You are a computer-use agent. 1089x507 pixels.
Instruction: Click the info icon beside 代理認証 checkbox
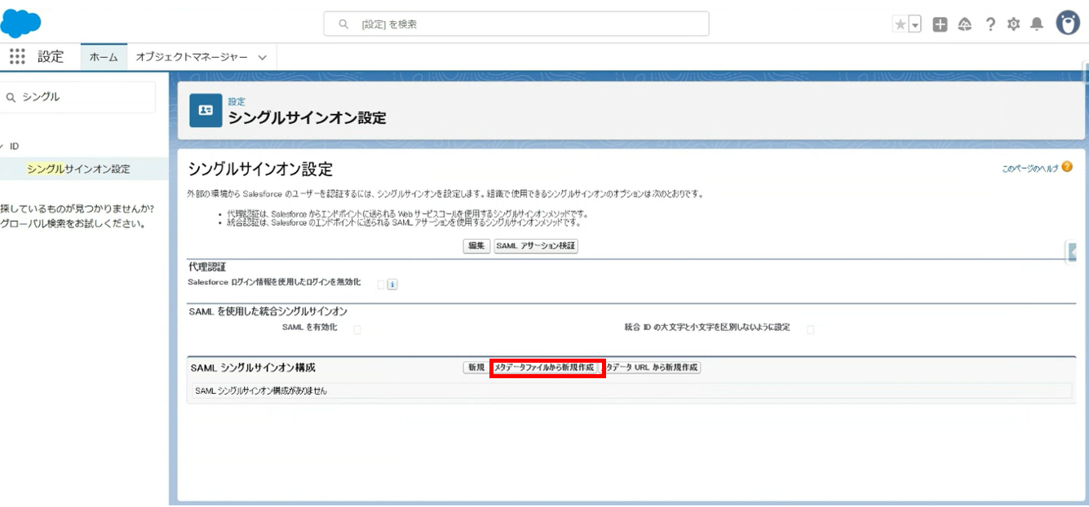click(x=392, y=284)
